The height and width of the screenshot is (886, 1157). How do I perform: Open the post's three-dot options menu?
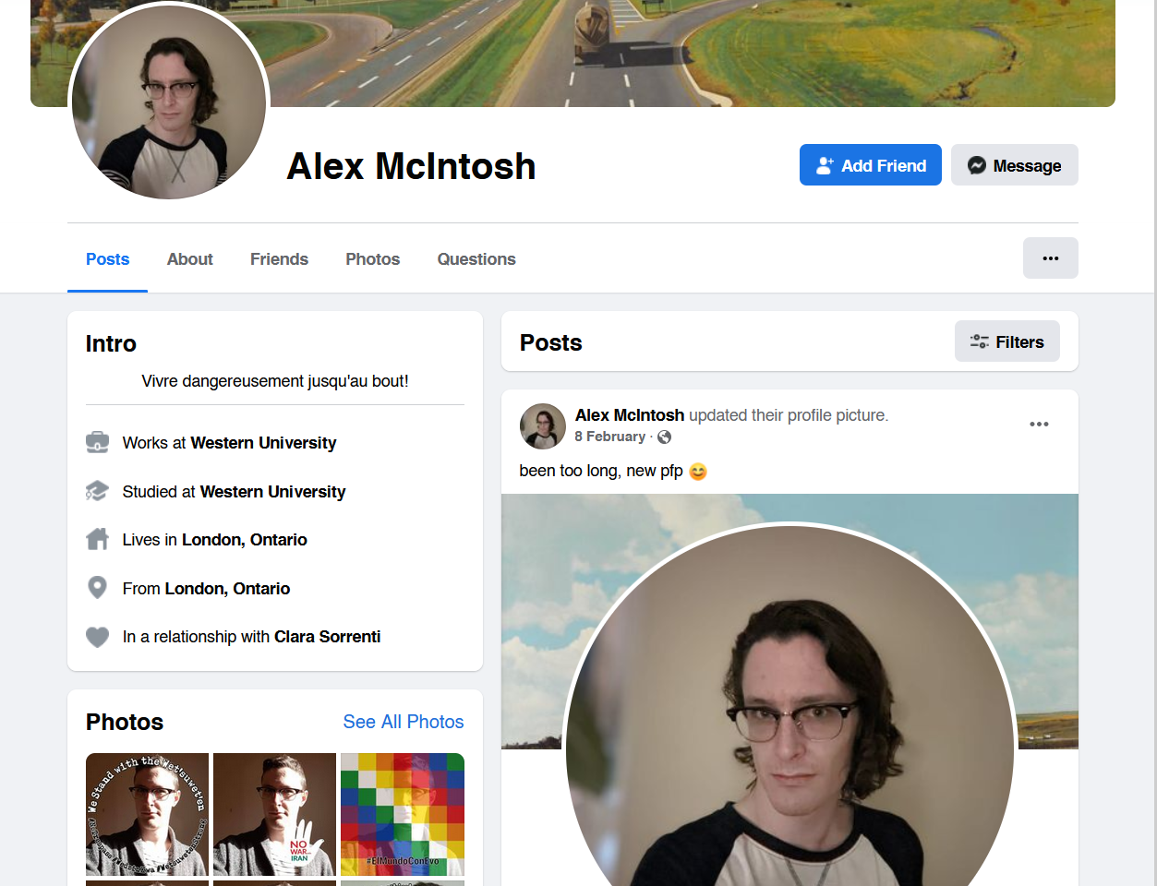[x=1039, y=425]
